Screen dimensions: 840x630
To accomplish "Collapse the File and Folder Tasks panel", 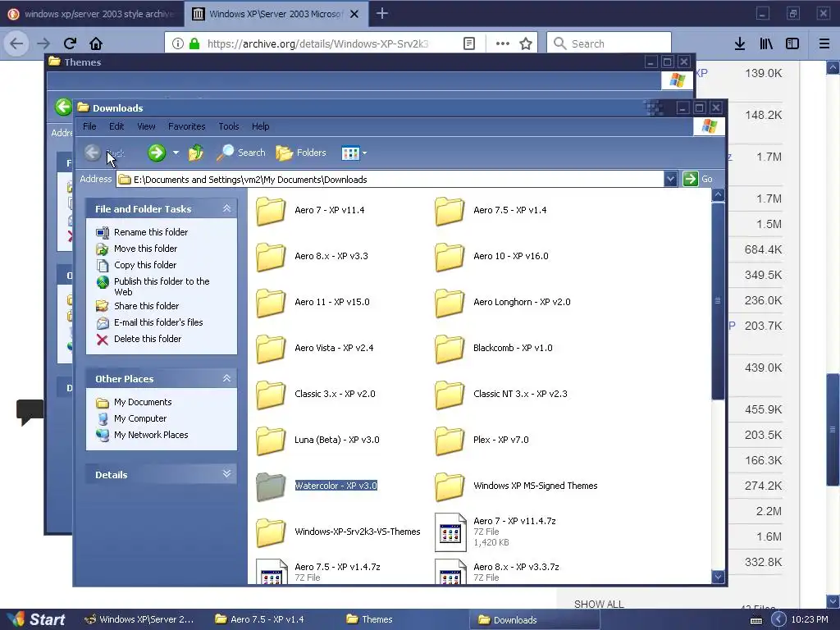I will pyautogui.click(x=226, y=208).
